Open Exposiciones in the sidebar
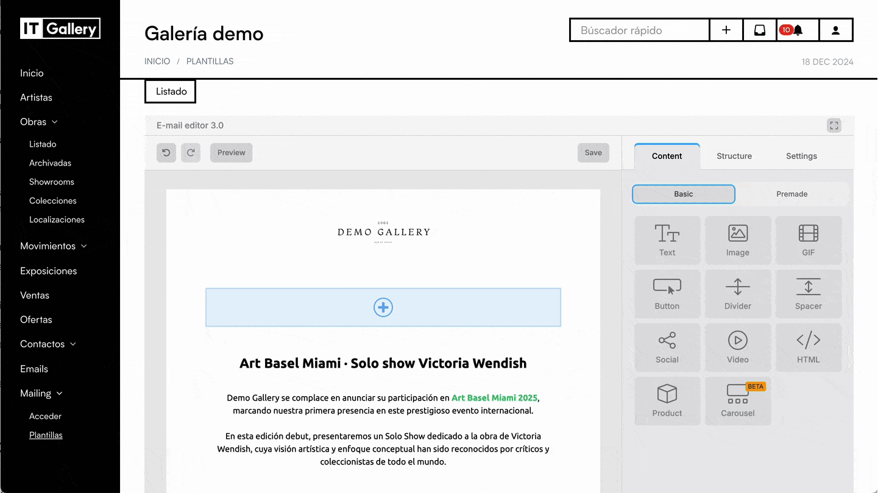Screen dimensions: 878x493 coord(49,271)
